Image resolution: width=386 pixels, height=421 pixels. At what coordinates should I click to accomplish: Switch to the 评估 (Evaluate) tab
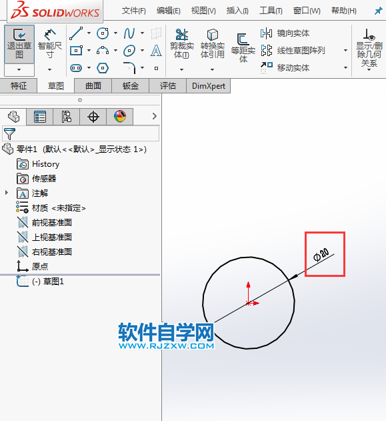(x=167, y=86)
